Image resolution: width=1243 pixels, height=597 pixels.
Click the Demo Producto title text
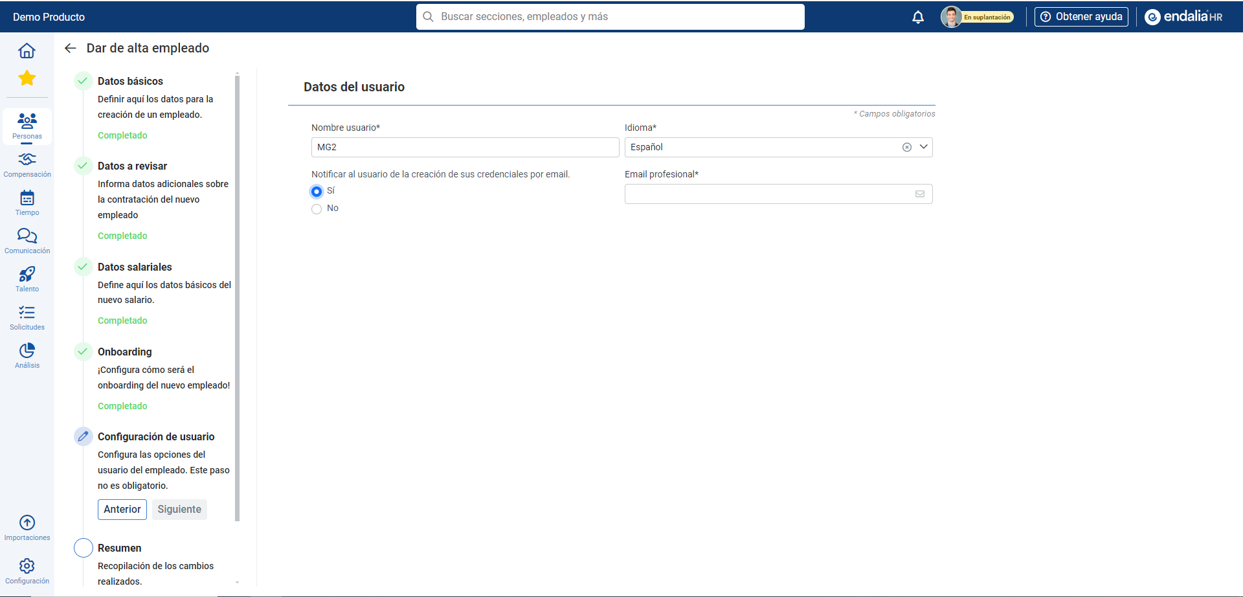49,17
